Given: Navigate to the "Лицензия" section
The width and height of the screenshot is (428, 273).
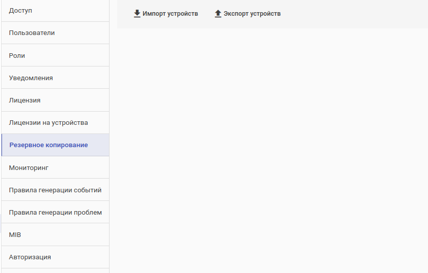Looking at the screenshot, I should click(x=55, y=100).
